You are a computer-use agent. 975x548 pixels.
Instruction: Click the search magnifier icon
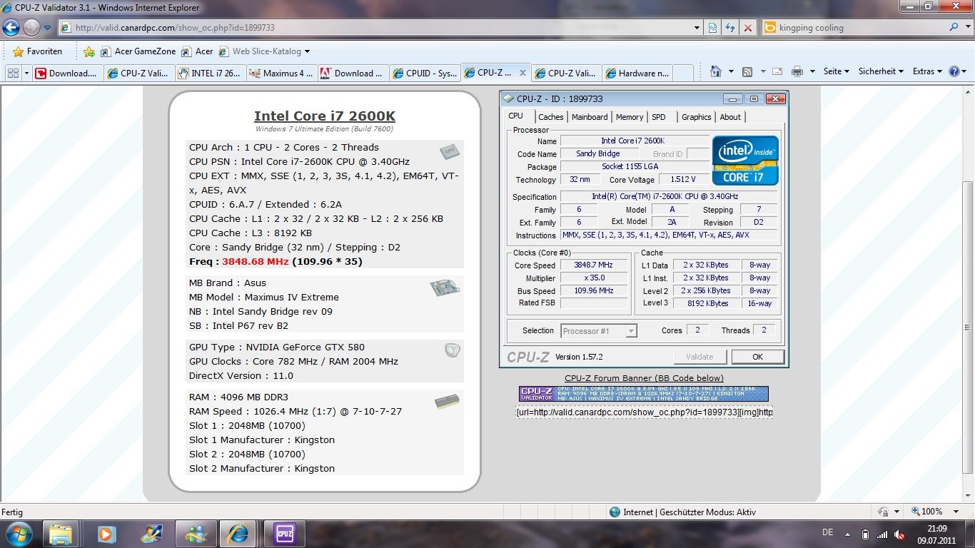point(954,28)
